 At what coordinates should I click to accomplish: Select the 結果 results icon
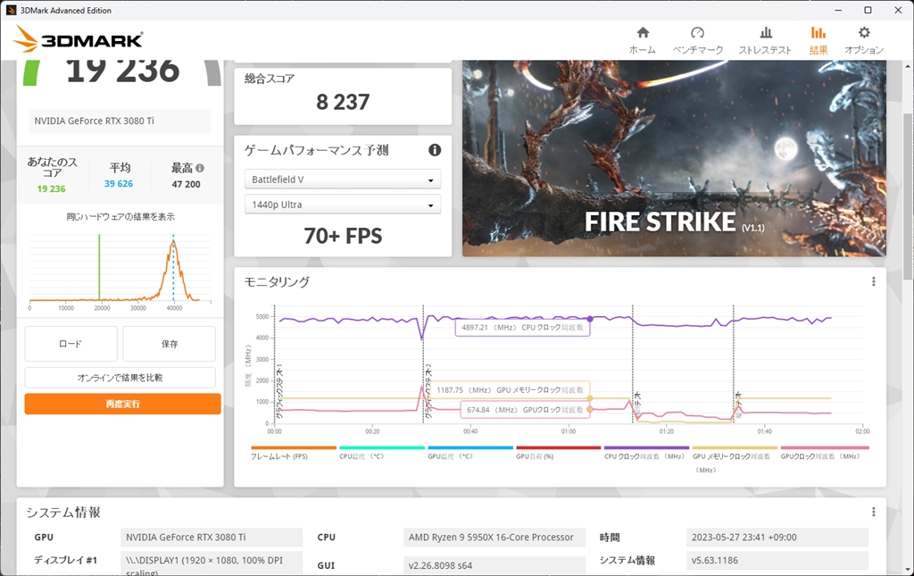(x=818, y=33)
